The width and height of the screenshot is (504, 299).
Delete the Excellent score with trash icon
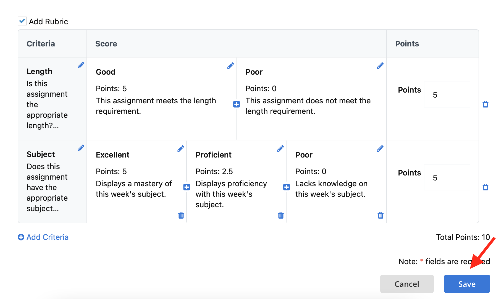click(x=181, y=215)
